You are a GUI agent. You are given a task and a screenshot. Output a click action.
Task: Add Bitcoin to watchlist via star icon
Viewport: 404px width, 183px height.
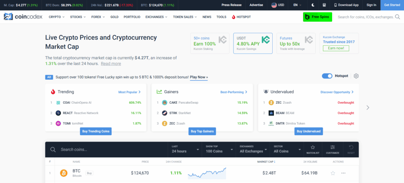click(333, 173)
